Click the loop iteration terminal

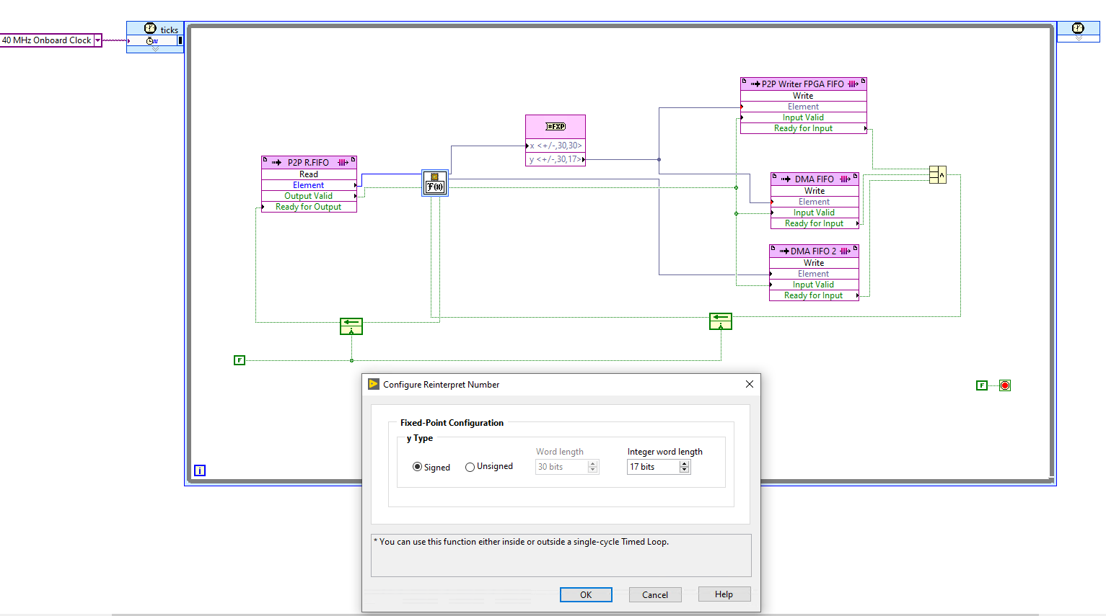point(199,470)
